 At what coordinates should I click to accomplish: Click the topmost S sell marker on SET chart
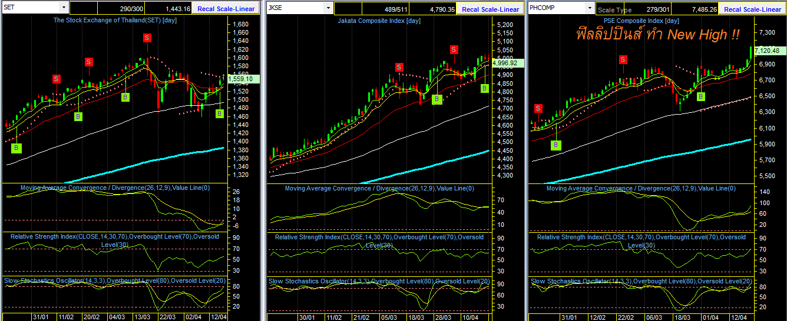point(147,38)
